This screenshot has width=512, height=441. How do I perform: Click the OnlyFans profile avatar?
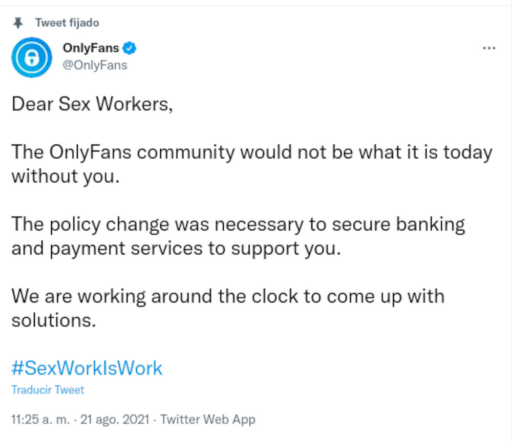[32, 57]
